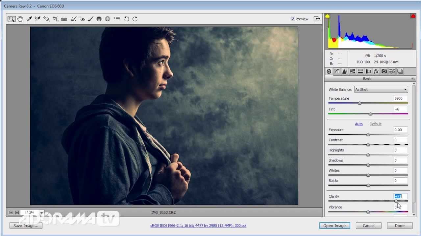The width and height of the screenshot is (421, 236).
Task: Open the Basic panel flyout menu
Action: point(413,79)
